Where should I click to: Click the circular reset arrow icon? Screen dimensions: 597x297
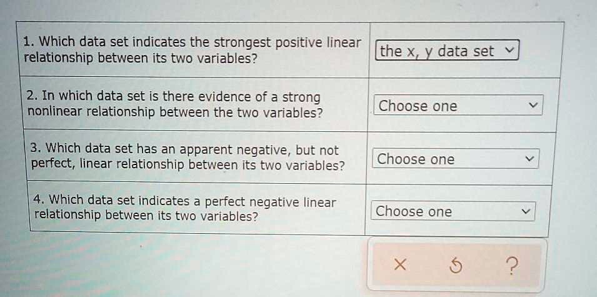point(458,266)
